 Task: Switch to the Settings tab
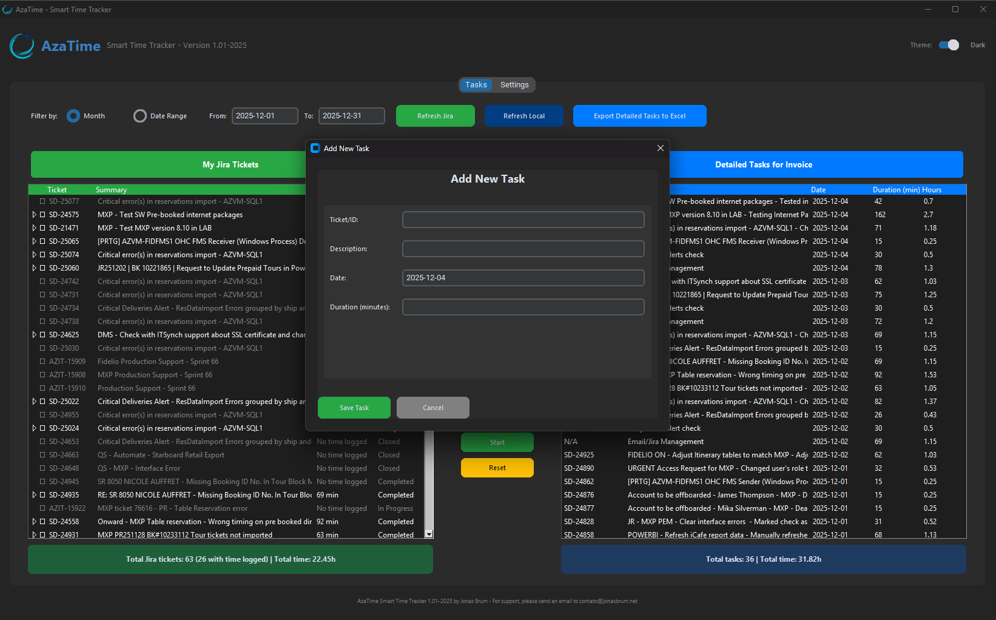514,85
